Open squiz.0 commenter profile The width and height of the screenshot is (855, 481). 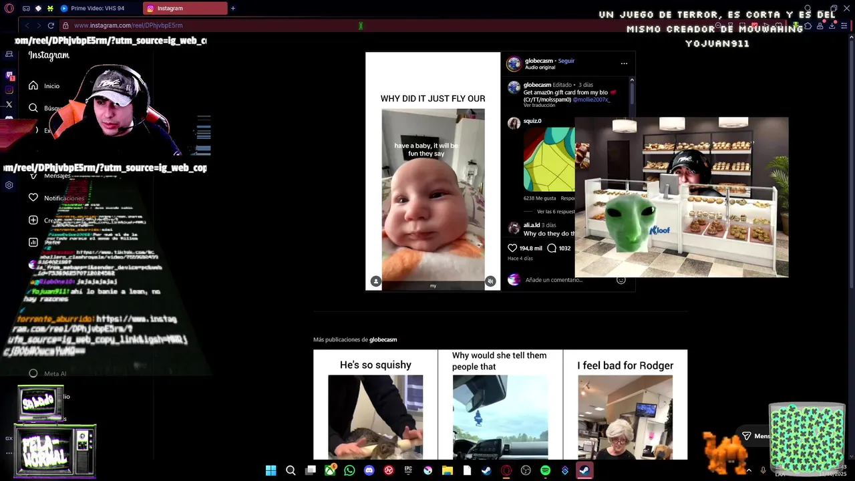[x=532, y=121]
